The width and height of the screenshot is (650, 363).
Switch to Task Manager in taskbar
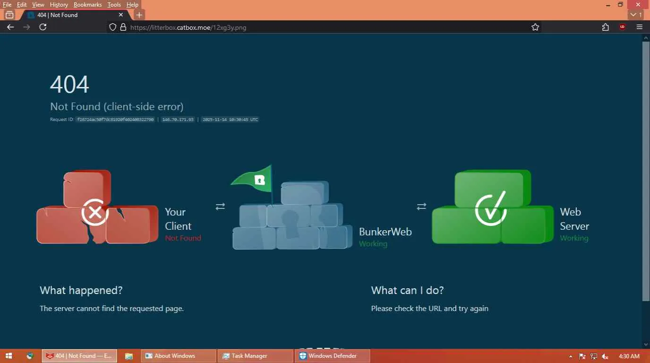256,356
